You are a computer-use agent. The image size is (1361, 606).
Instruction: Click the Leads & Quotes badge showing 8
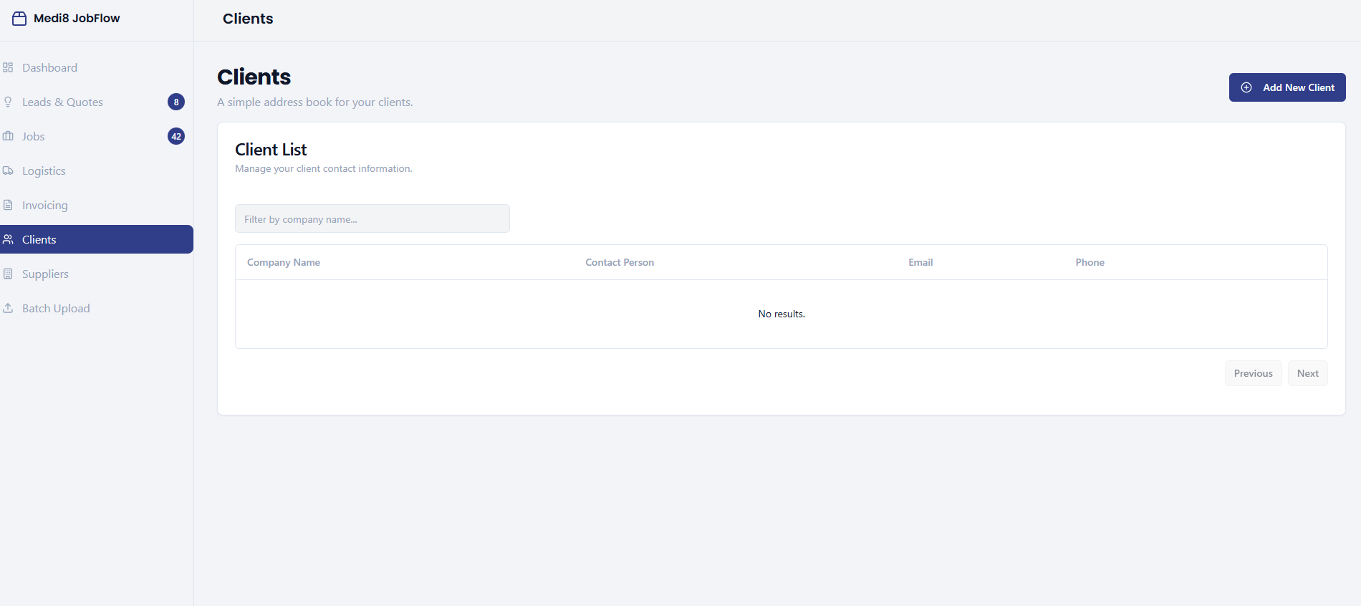click(x=176, y=102)
